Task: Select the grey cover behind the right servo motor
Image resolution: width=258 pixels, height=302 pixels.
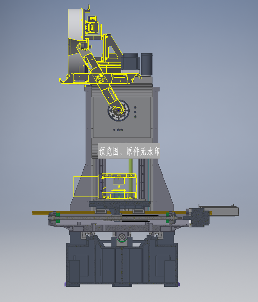Action: (x=220, y=211)
